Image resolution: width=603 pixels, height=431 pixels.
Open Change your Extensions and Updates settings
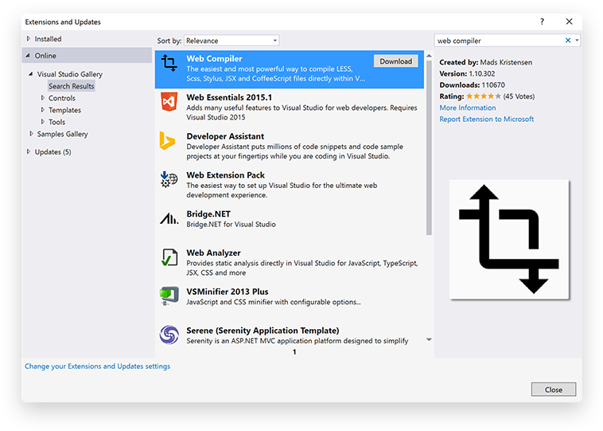click(x=97, y=366)
